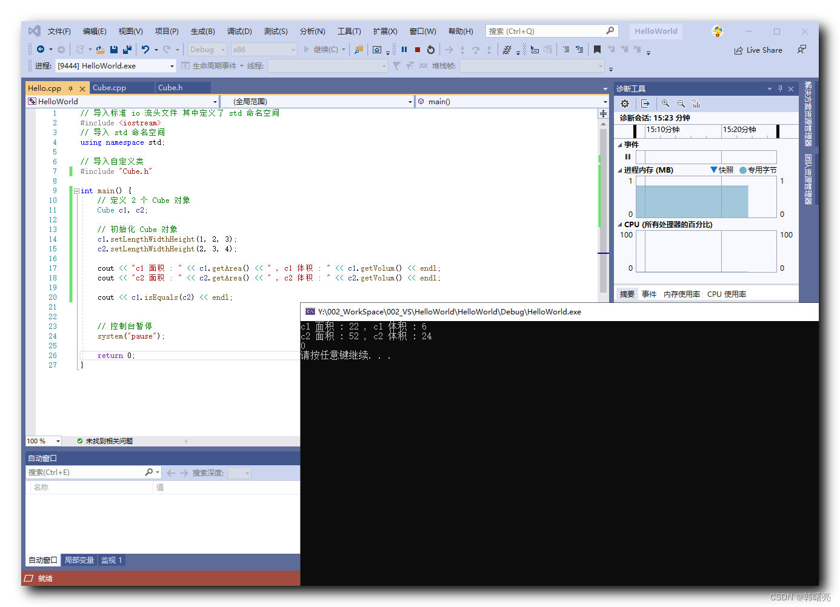Click the 未找到相关问题 status indicator
This screenshot has height=607, width=840.
tap(105, 441)
